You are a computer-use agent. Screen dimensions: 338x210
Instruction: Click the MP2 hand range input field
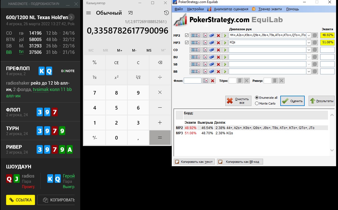click(268, 35)
